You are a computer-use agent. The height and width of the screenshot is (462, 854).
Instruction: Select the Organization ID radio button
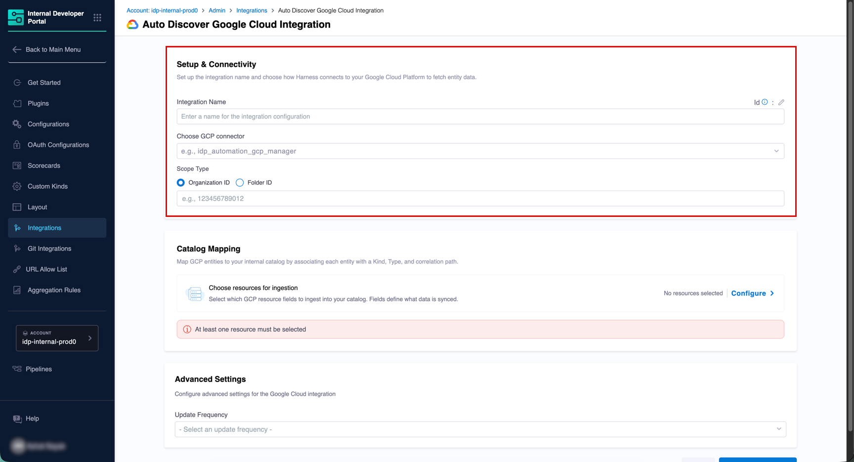(181, 183)
